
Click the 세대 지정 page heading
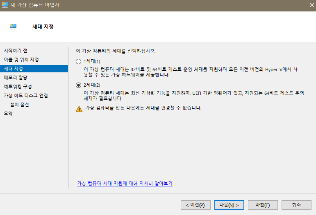click(x=43, y=27)
